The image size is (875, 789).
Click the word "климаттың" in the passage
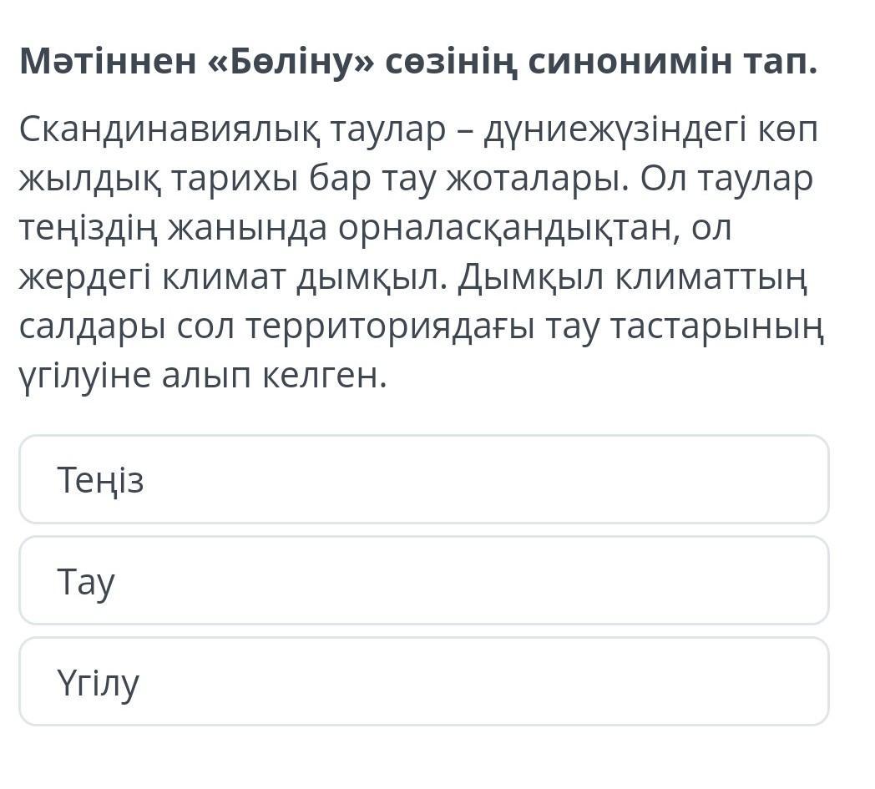(x=711, y=278)
